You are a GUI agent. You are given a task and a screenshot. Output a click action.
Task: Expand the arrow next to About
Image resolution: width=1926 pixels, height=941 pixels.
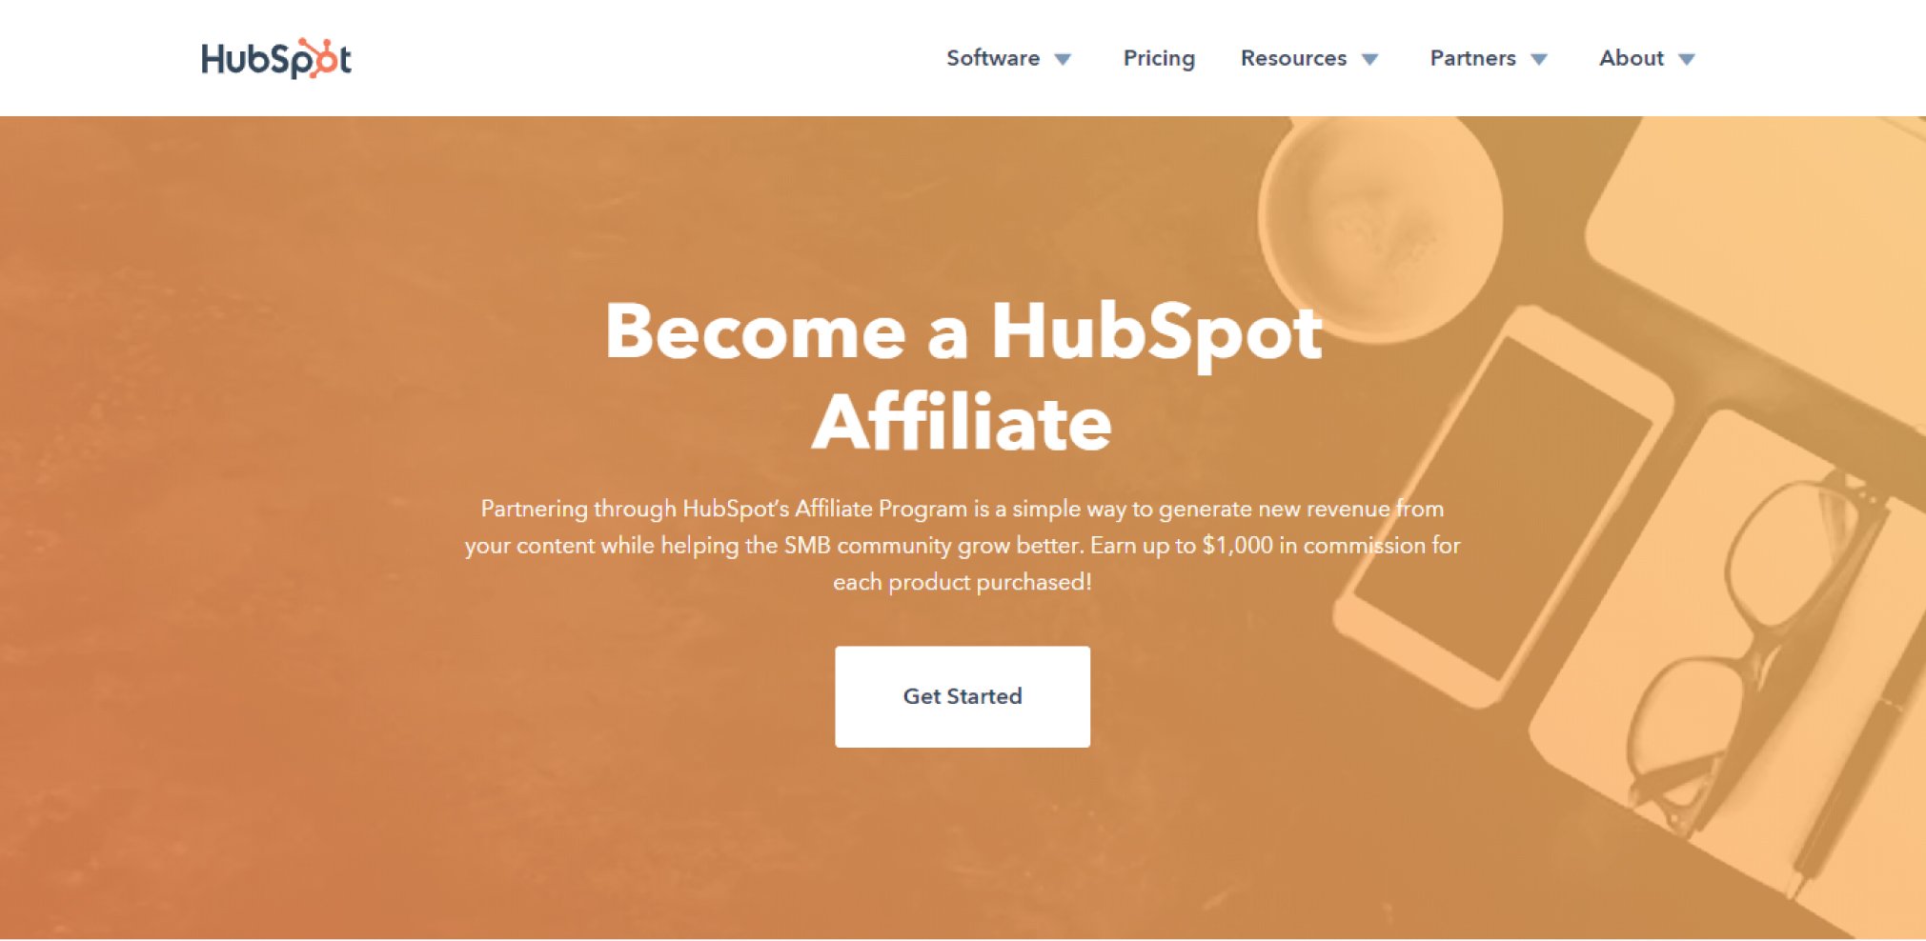(1687, 60)
